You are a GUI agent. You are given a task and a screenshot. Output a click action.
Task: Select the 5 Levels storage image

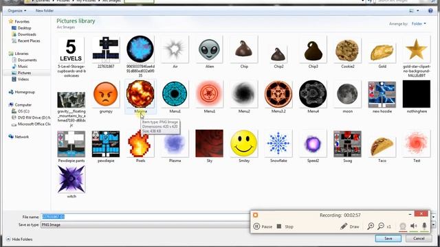[x=71, y=50]
